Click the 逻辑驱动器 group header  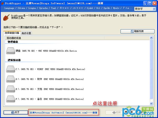(x=14, y=60)
